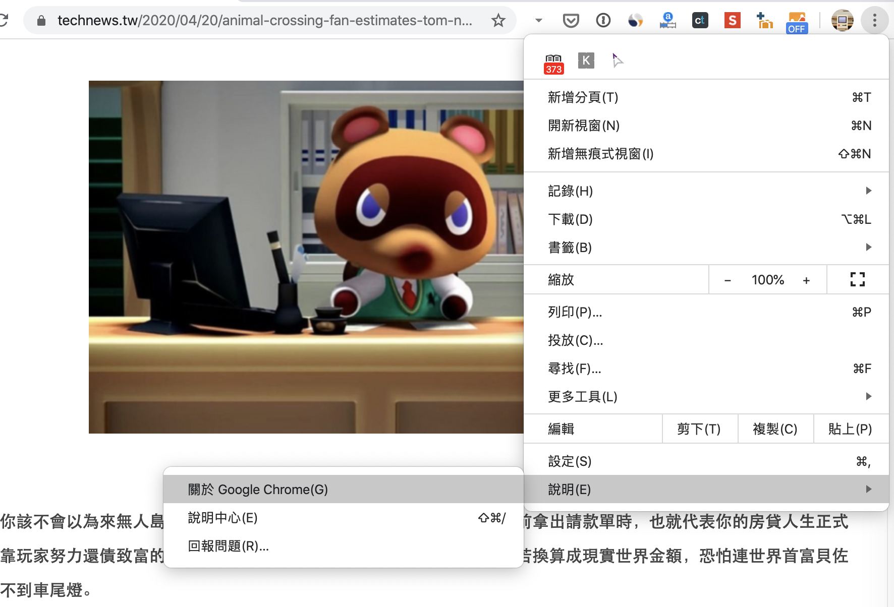Click 複製(C) copy button
894x607 pixels.
pos(775,429)
